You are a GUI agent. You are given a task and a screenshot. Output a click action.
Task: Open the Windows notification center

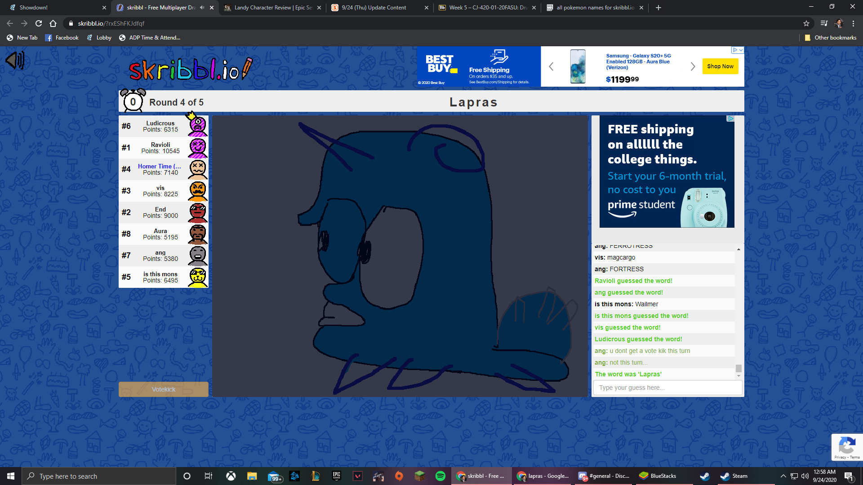[849, 476]
